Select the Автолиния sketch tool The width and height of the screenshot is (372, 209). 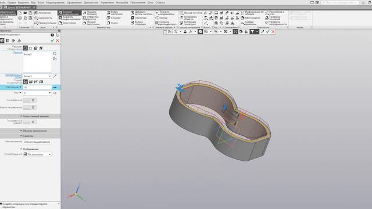coord(42,13)
